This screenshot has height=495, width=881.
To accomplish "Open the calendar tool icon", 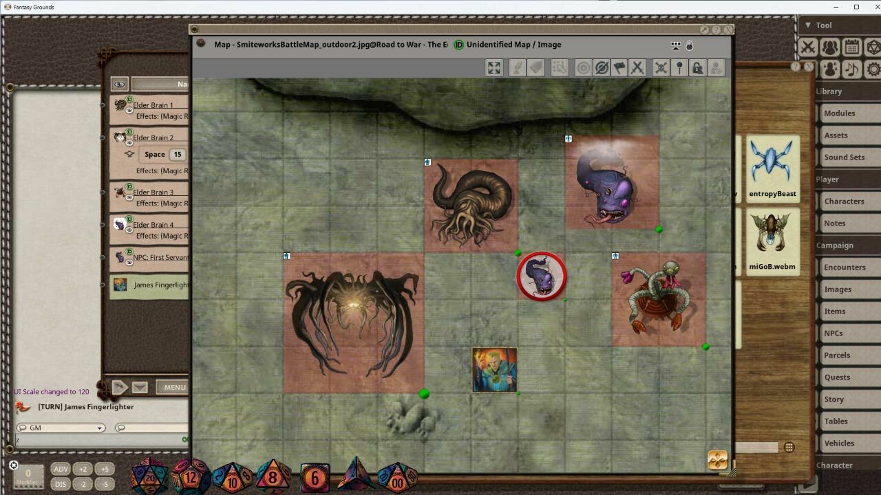I will pyautogui.click(x=852, y=47).
